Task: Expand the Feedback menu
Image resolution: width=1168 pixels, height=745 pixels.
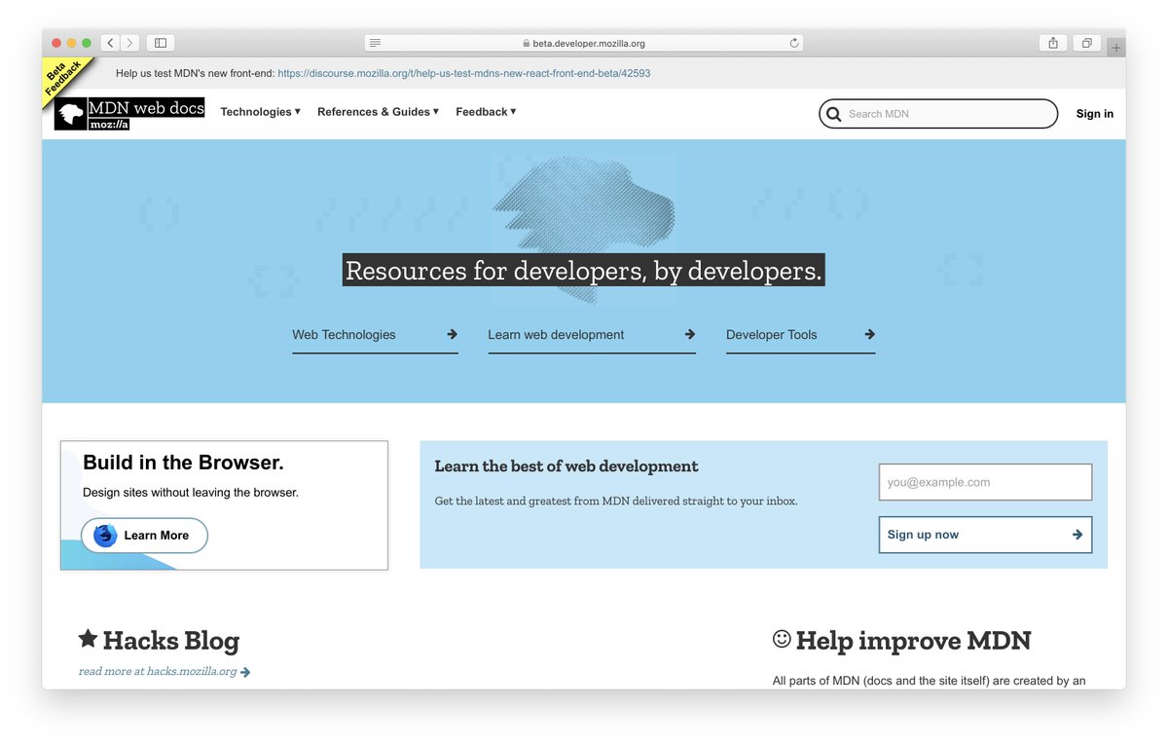Action: click(486, 112)
